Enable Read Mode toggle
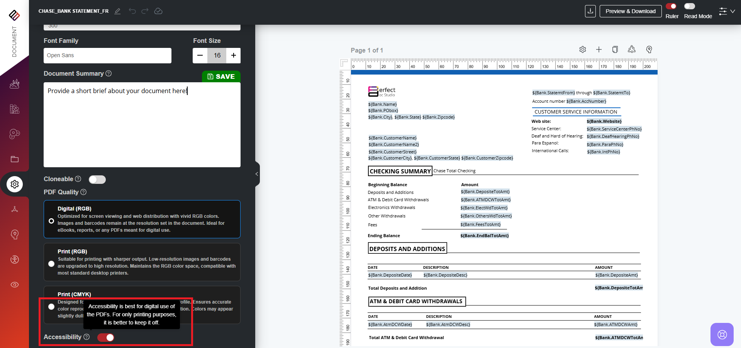 (x=690, y=6)
